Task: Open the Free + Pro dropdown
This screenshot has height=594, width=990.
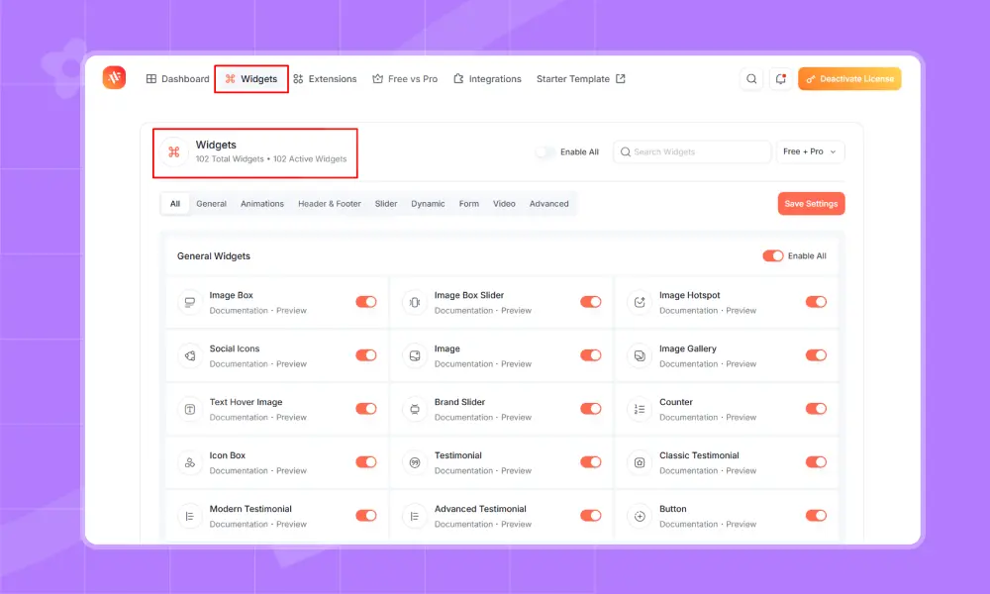Action: click(x=810, y=152)
